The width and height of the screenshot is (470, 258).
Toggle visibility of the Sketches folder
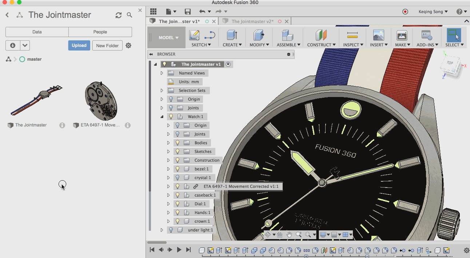[178, 152]
